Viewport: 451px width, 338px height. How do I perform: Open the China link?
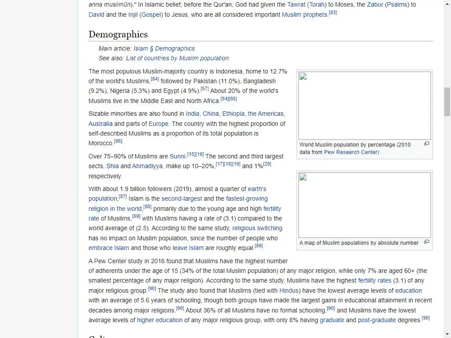click(x=211, y=114)
